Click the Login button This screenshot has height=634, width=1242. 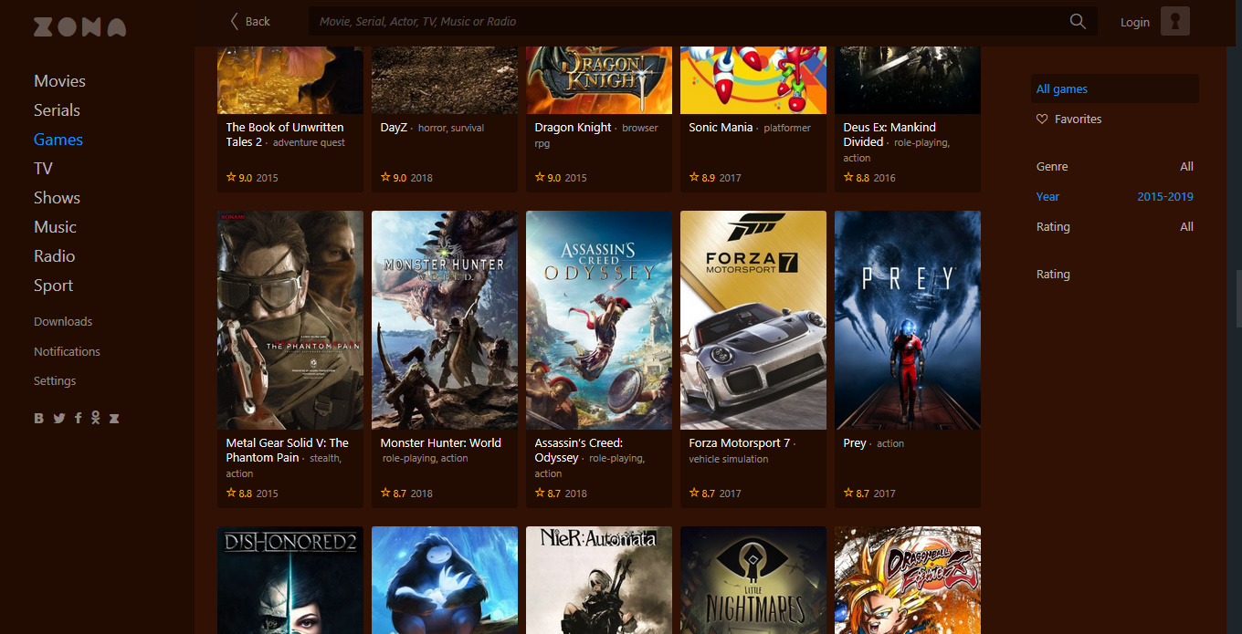1135,22
